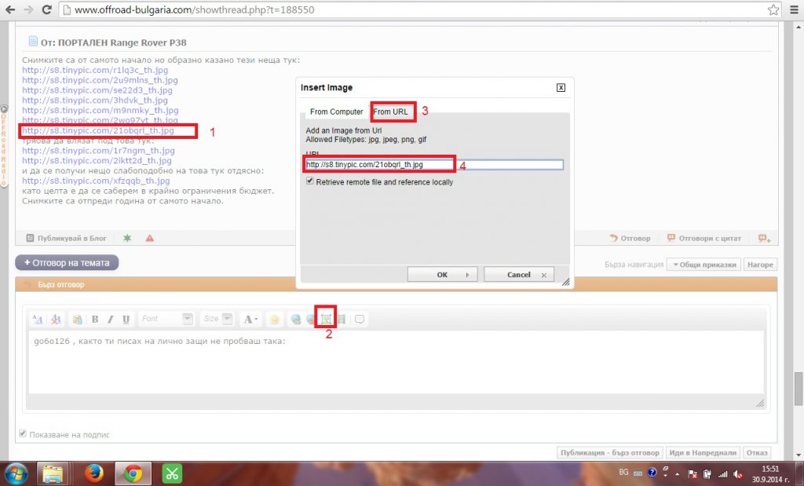Click the remove text formatting icon
This screenshot has width=804, height=486.
56,319
